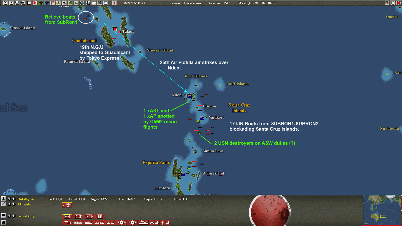The image size is (402, 226).
Task: Click the factory icon below Central Army flag
Action: (4, 222)
